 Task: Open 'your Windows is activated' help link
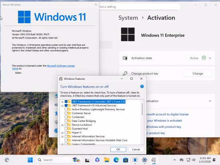coord(164,121)
